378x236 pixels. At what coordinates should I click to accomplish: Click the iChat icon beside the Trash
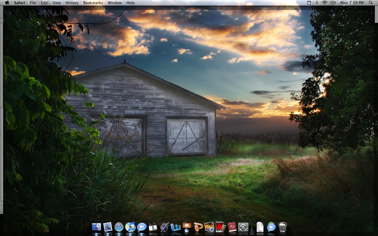pyautogui.click(x=271, y=227)
